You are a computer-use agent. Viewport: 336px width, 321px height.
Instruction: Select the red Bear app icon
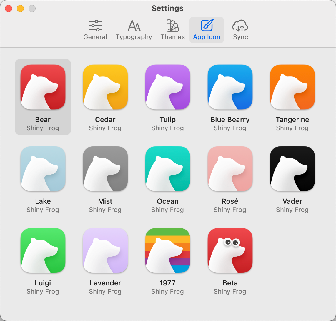pyautogui.click(x=43, y=87)
